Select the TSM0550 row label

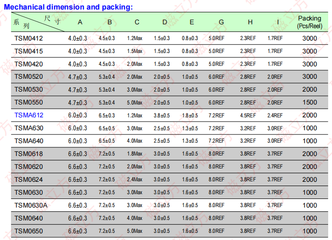tap(28, 102)
